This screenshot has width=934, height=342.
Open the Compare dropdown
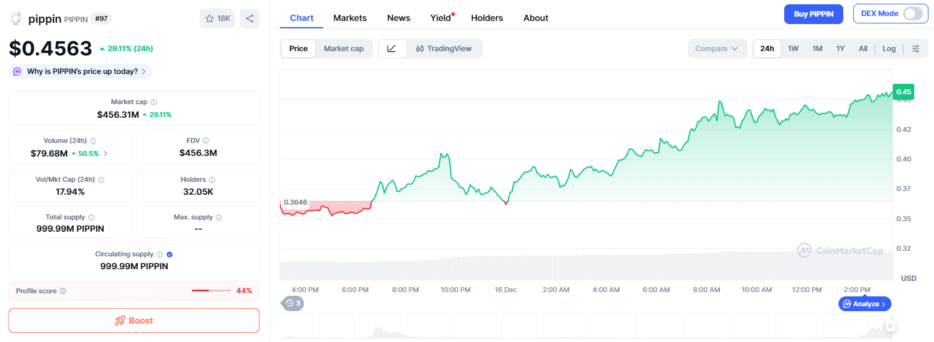tap(717, 49)
